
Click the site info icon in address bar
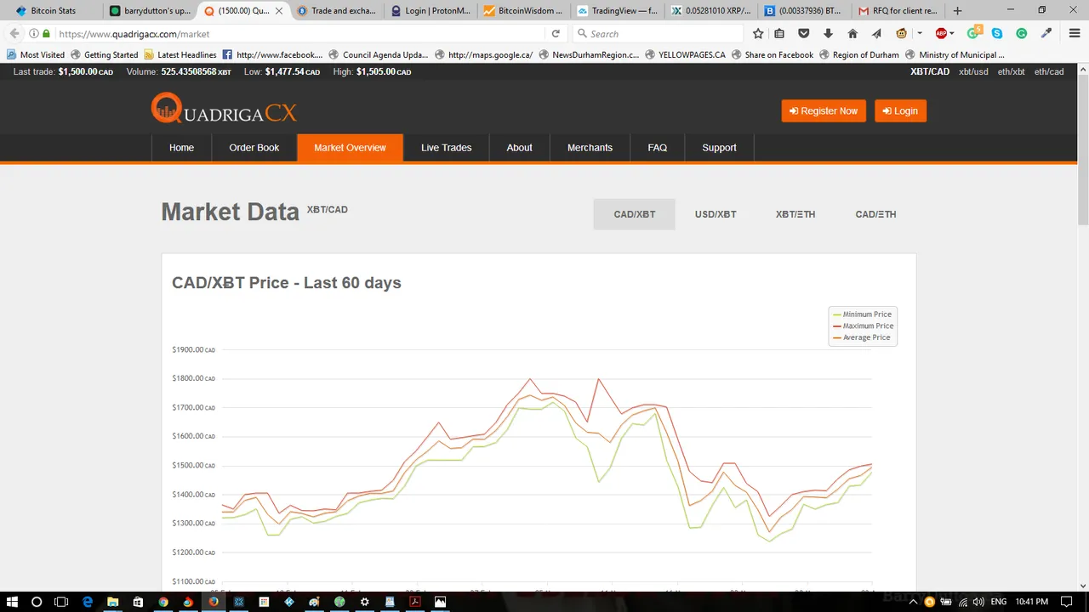click(x=34, y=34)
